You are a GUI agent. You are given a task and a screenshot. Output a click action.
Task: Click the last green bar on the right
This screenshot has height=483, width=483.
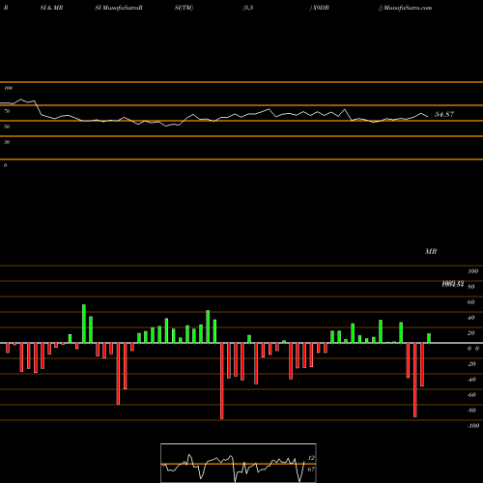pos(429,338)
